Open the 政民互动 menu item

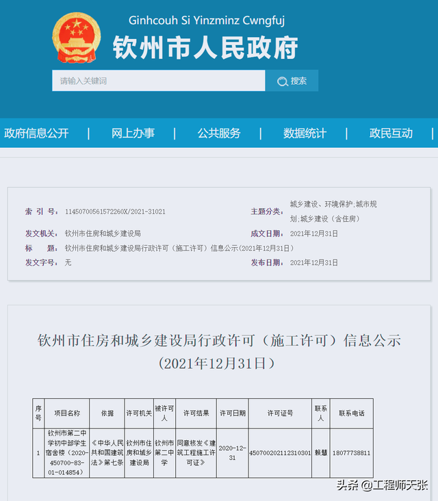pyautogui.click(x=391, y=133)
